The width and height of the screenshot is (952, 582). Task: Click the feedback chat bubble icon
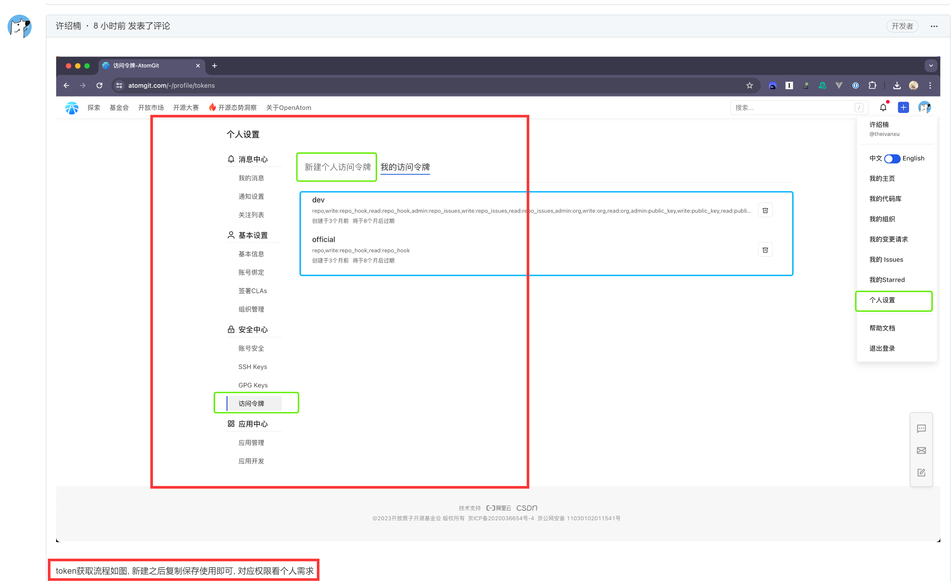tap(921, 428)
